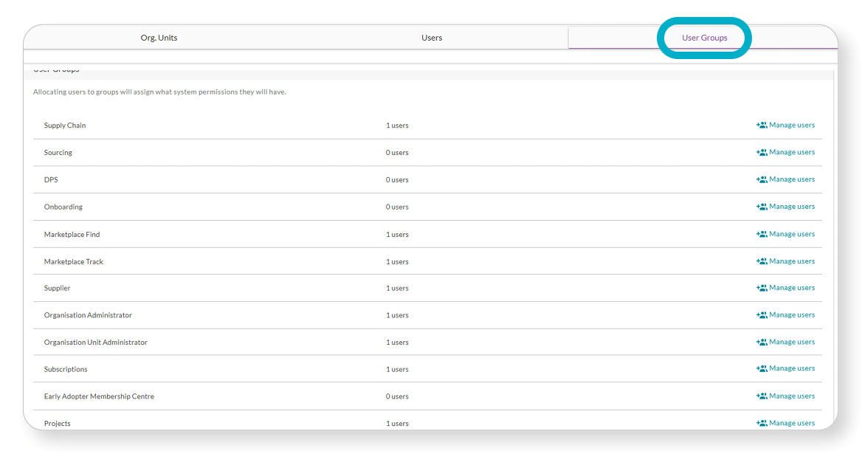Open Manage users for Organisation Unit Administrator
862x454 pixels.
791,343
